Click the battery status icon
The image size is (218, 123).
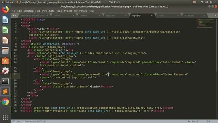tap(211, 2)
